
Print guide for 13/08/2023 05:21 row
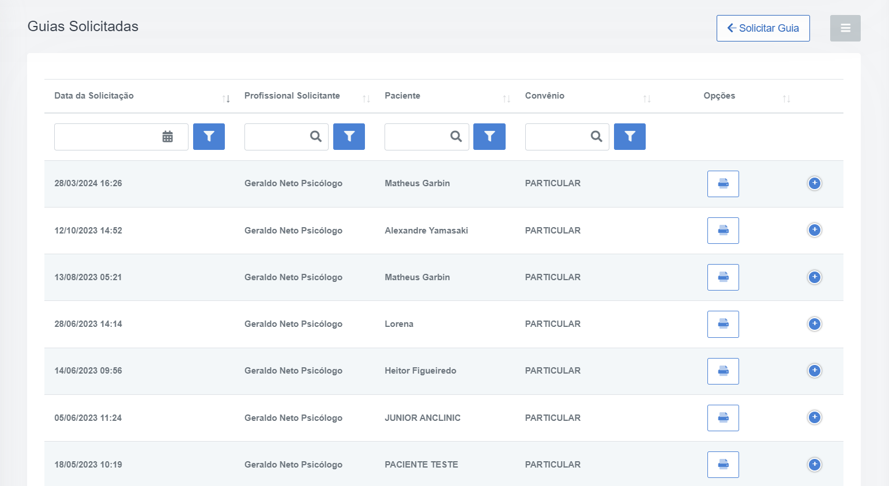click(x=723, y=277)
